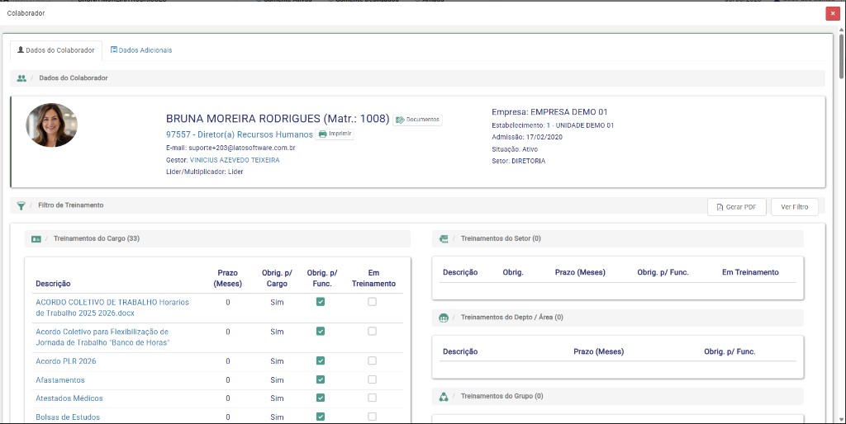Open the Afastamentos training link
The width and height of the screenshot is (846, 424).
(60, 379)
